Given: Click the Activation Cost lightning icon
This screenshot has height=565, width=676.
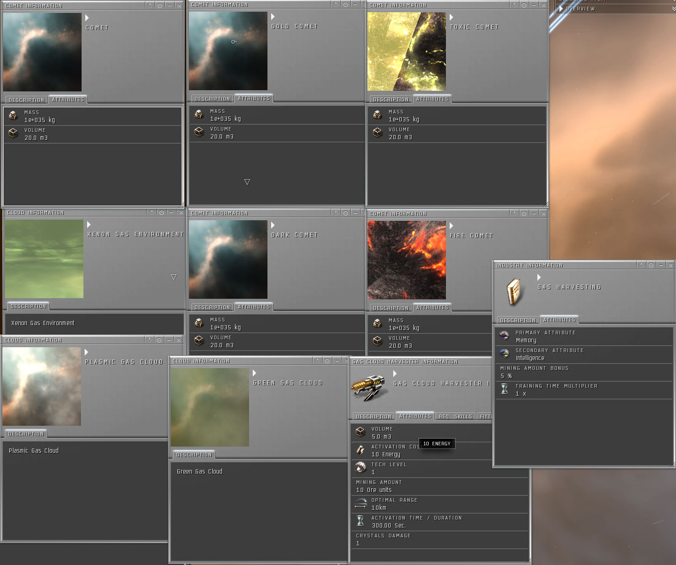Looking at the screenshot, I should (x=360, y=450).
